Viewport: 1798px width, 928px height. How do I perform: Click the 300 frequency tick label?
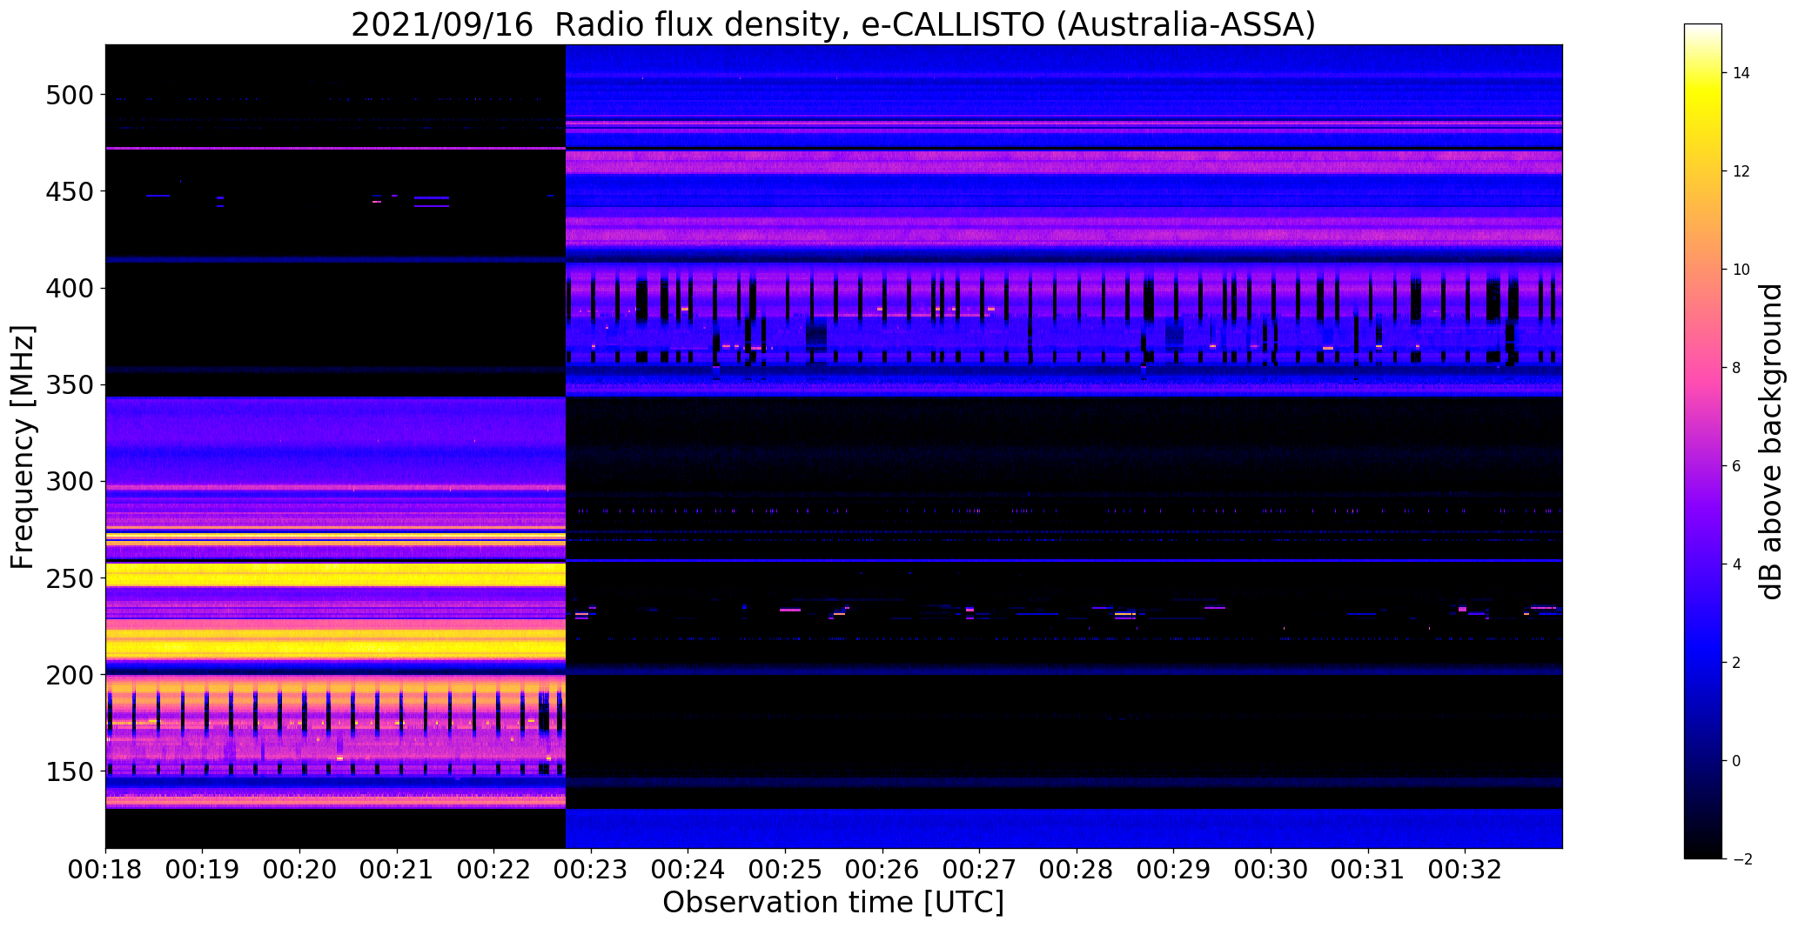(x=68, y=482)
